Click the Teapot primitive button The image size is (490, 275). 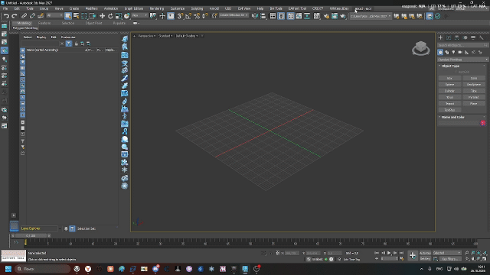tap(449, 104)
